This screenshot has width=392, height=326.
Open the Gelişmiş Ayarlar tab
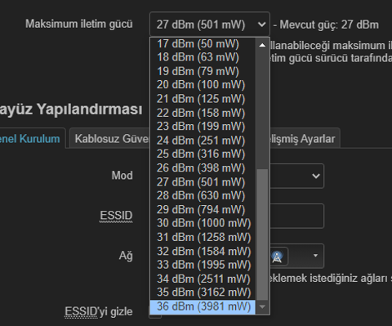(305, 139)
